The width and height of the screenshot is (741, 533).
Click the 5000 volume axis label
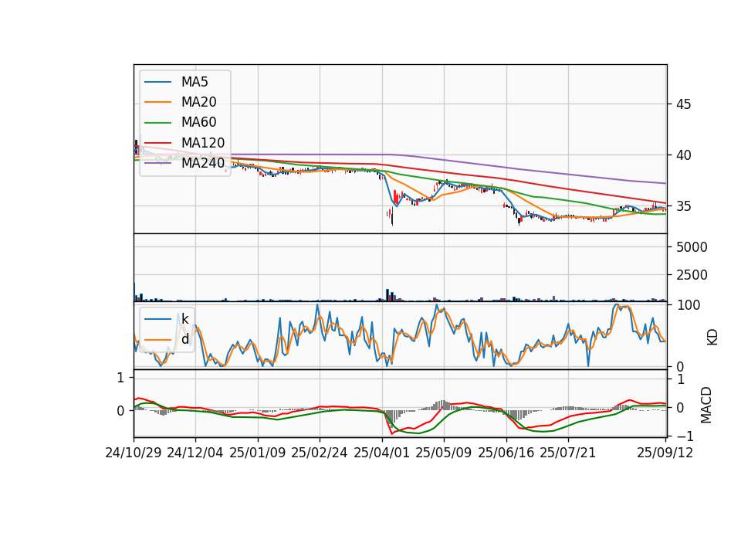coord(692,247)
